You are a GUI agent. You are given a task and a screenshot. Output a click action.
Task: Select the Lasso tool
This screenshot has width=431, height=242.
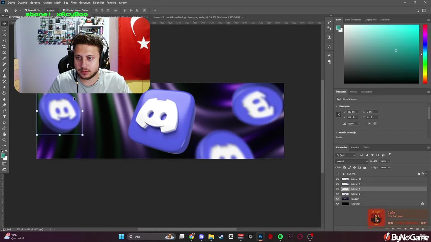pos(4,35)
